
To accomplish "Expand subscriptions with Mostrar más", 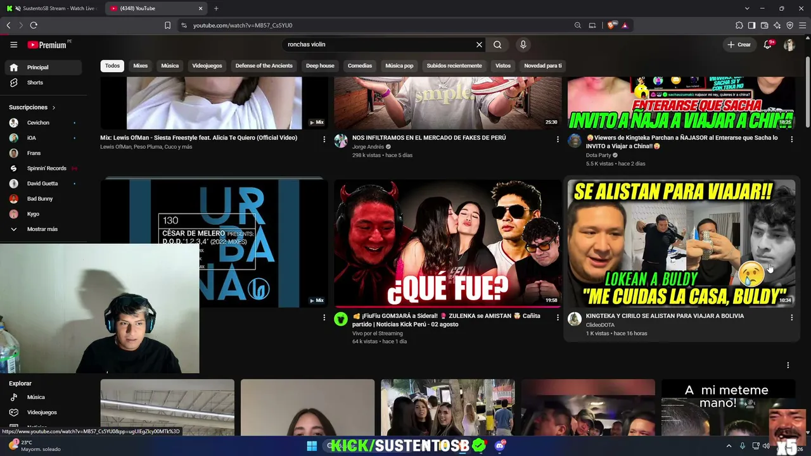I will (42, 229).
